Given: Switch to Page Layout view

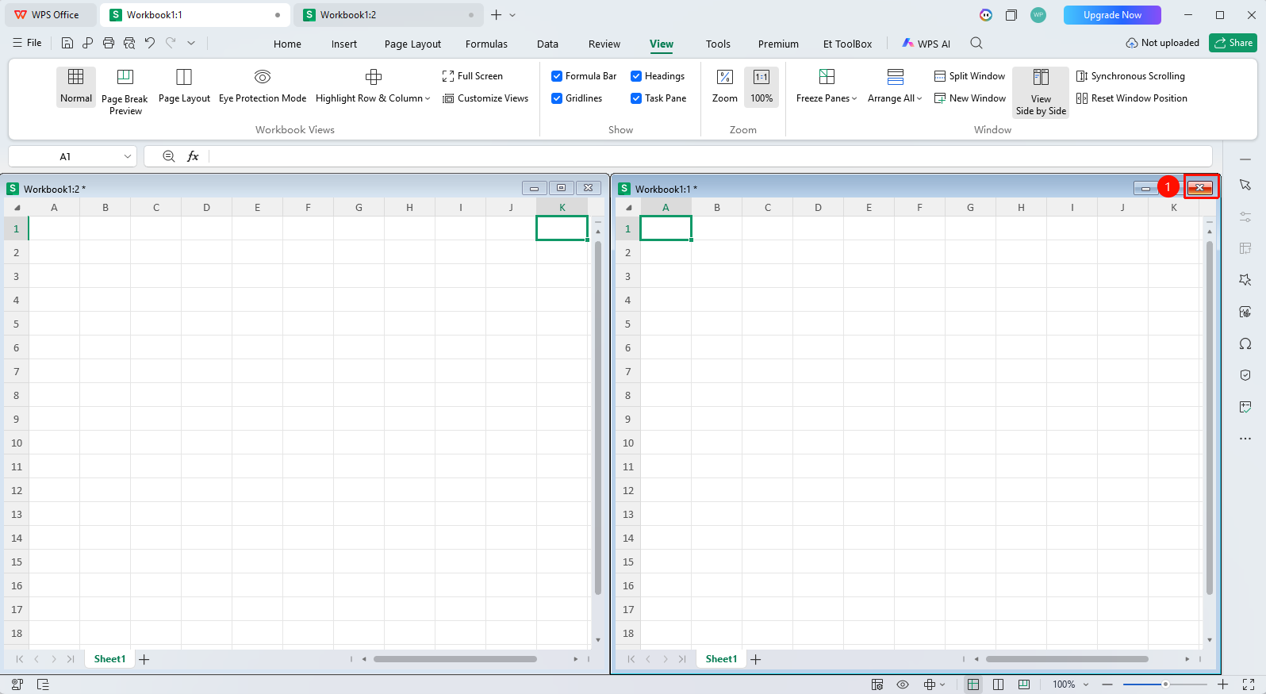Looking at the screenshot, I should coord(184,86).
